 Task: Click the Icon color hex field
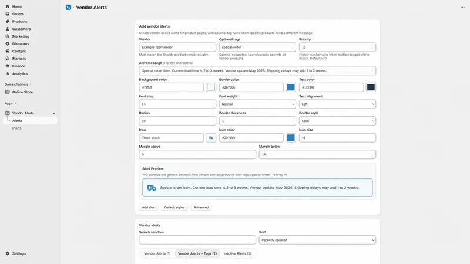pos(251,138)
